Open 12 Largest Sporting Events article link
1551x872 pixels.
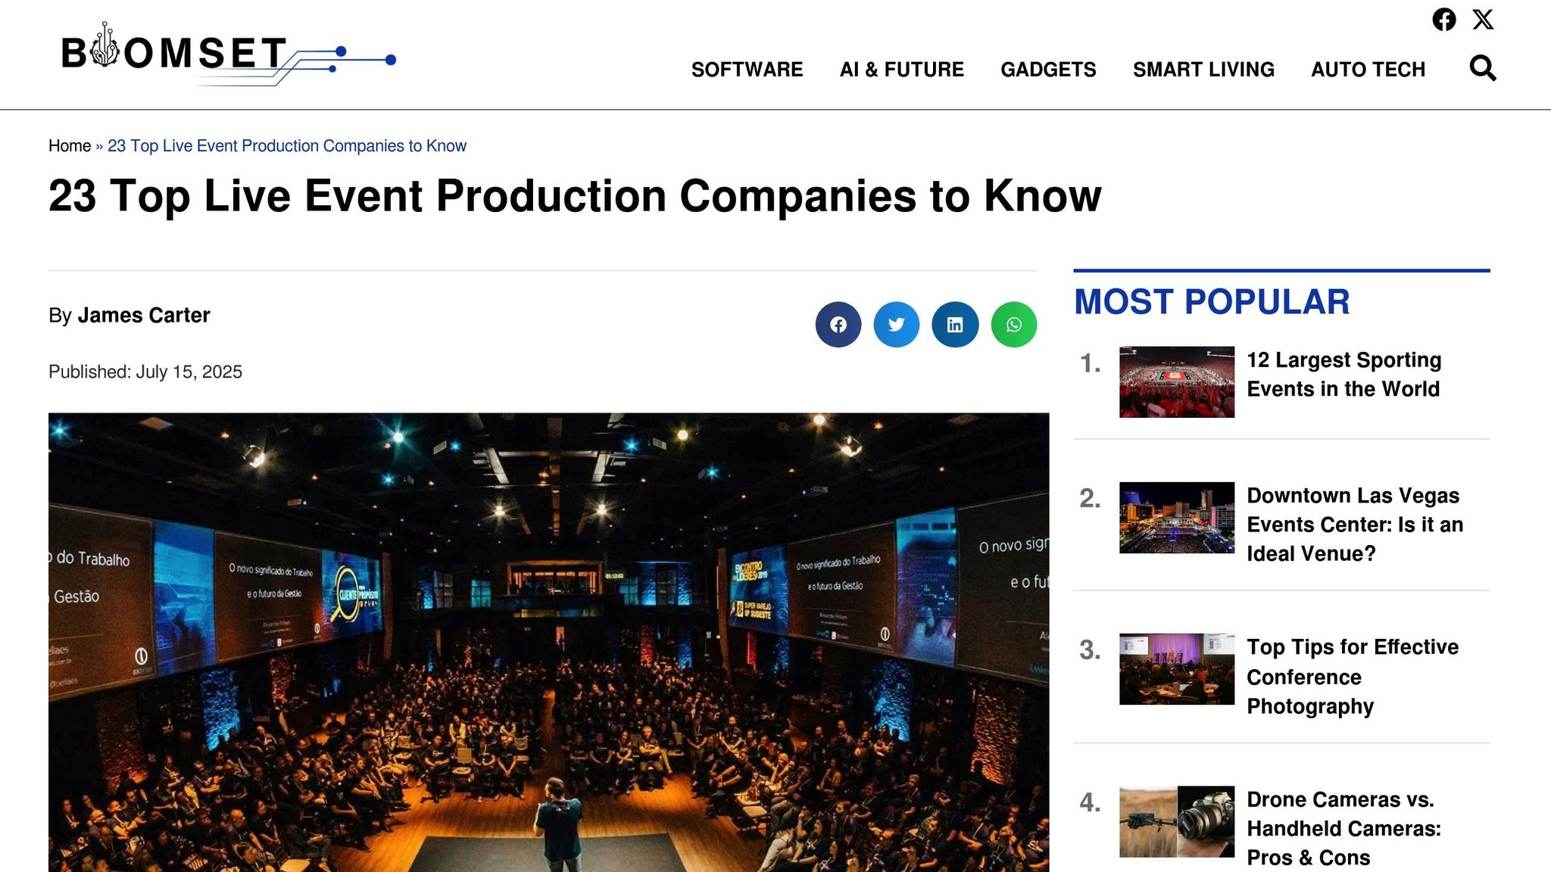[x=1343, y=374]
